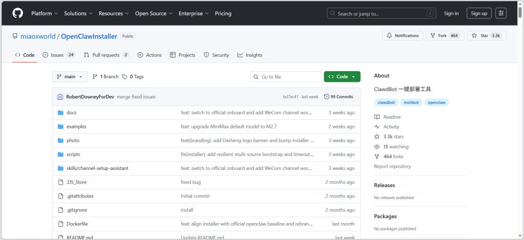This screenshot has height=240, width=524.
Task: Fork the repository with the Fork button
Action: pos(445,35)
